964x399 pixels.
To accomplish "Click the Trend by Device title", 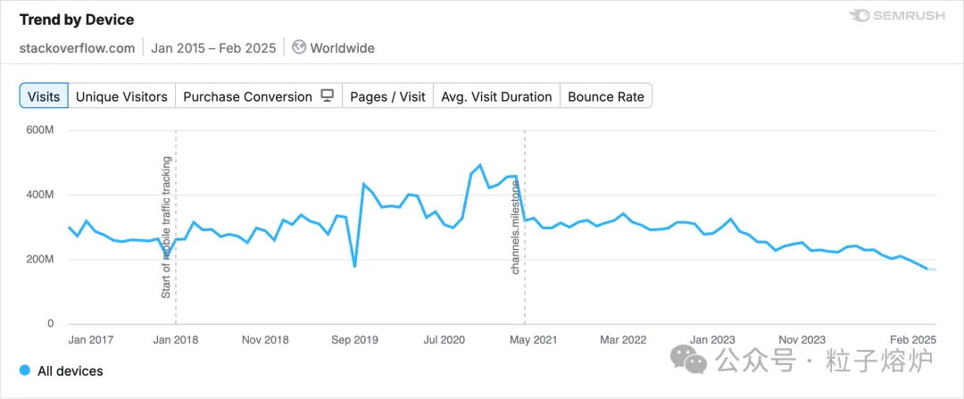I will [x=77, y=20].
